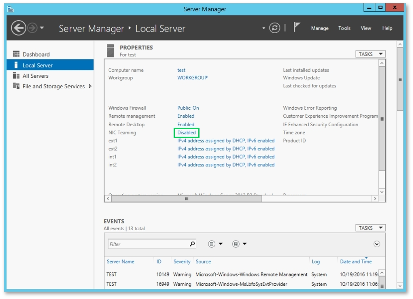
Task: Click main window scroll down arrow
Action: [400, 286]
